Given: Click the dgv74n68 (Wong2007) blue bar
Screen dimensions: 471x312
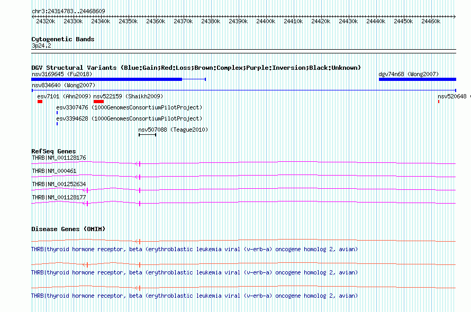Looking at the screenshot, I should tap(418, 79).
